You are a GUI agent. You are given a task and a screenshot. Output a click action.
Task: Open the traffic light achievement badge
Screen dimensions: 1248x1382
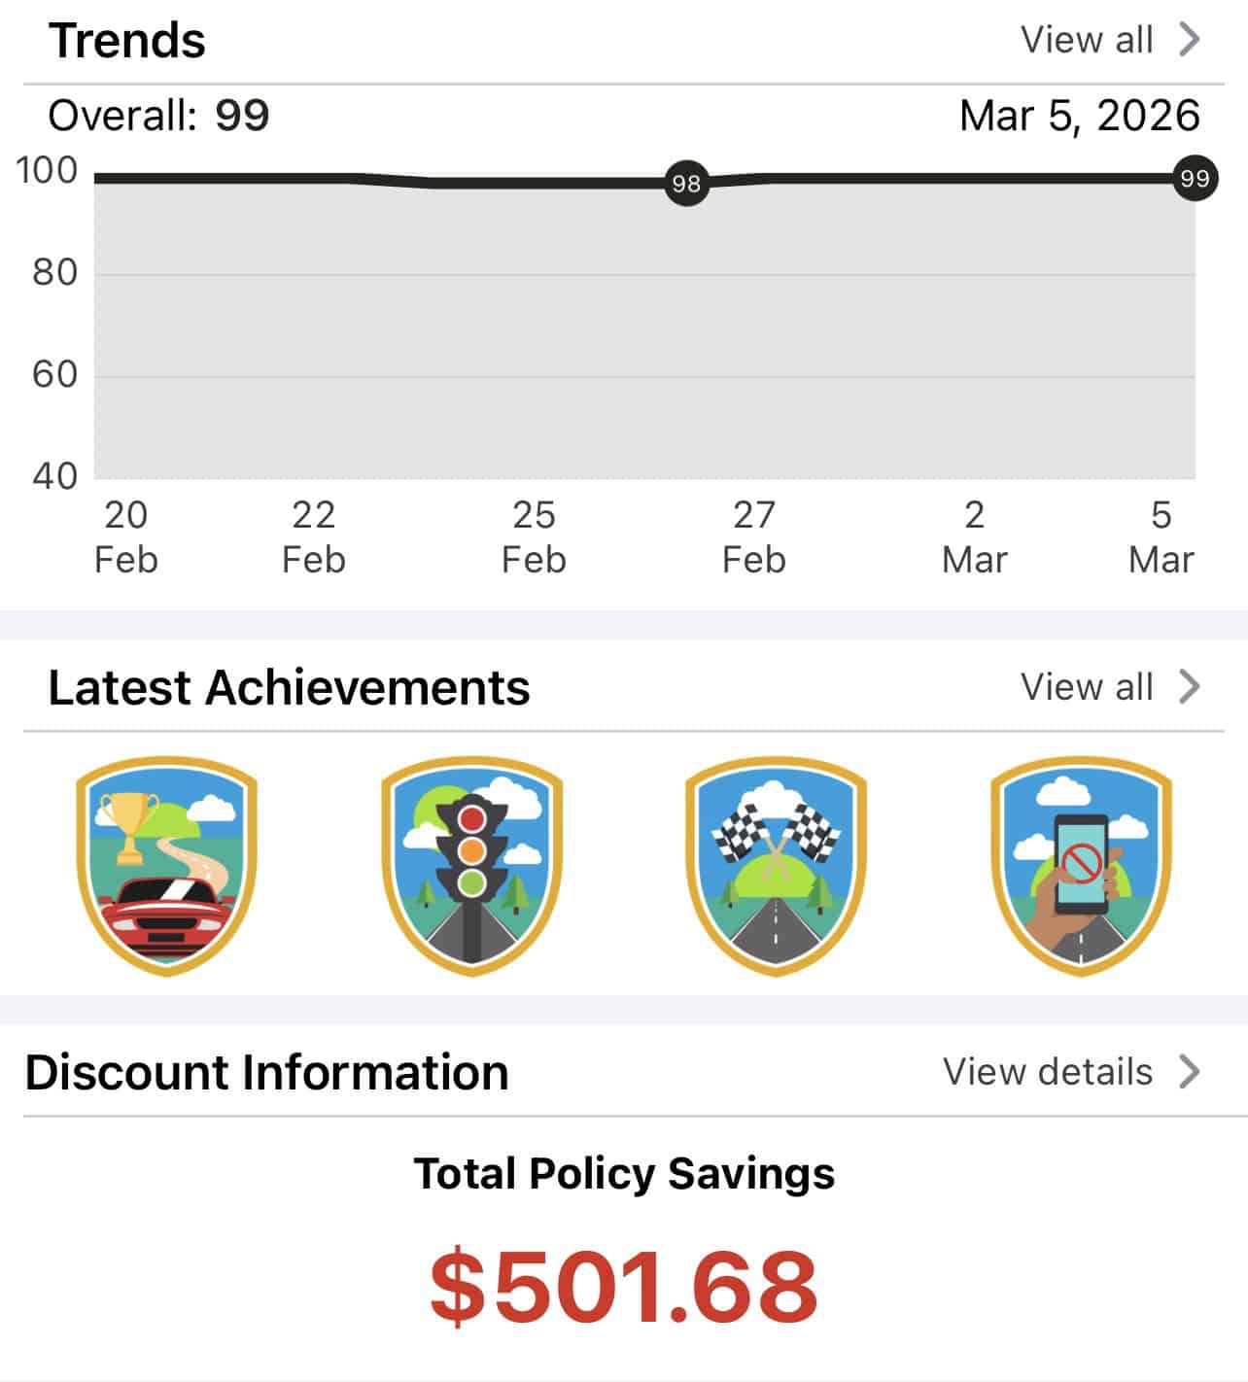coord(471,866)
